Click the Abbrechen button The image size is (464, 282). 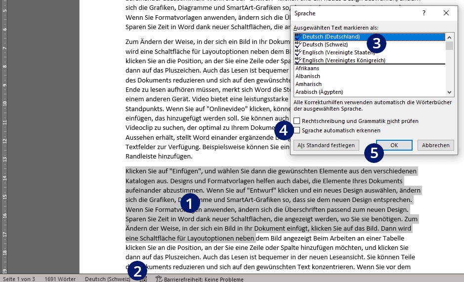pos(436,145)
